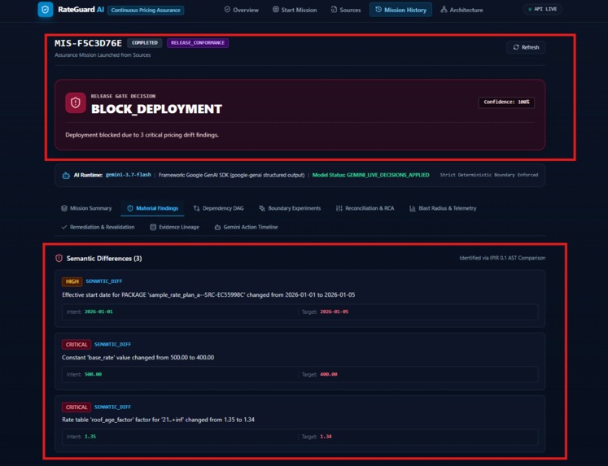Click the target value 2026-01-05
Image resolution: width=608 pixels, height=466 pixels.
coord(335,311)
